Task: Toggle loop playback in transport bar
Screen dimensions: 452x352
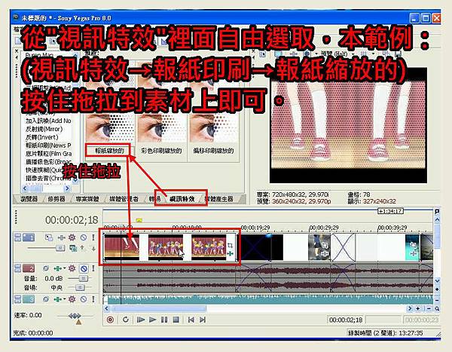Action: pos(125,320)
